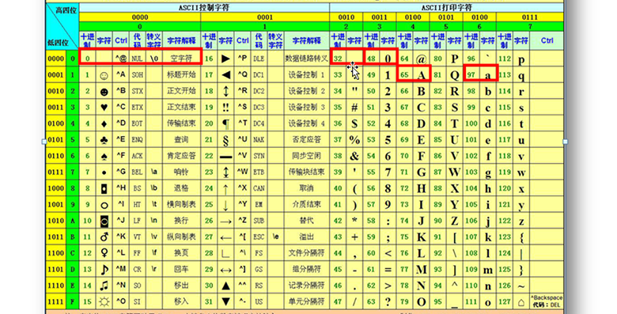This screenshot has width=617, height=314.
Task: Click the ASCII控制字符 header
Action: pos(204,7)
